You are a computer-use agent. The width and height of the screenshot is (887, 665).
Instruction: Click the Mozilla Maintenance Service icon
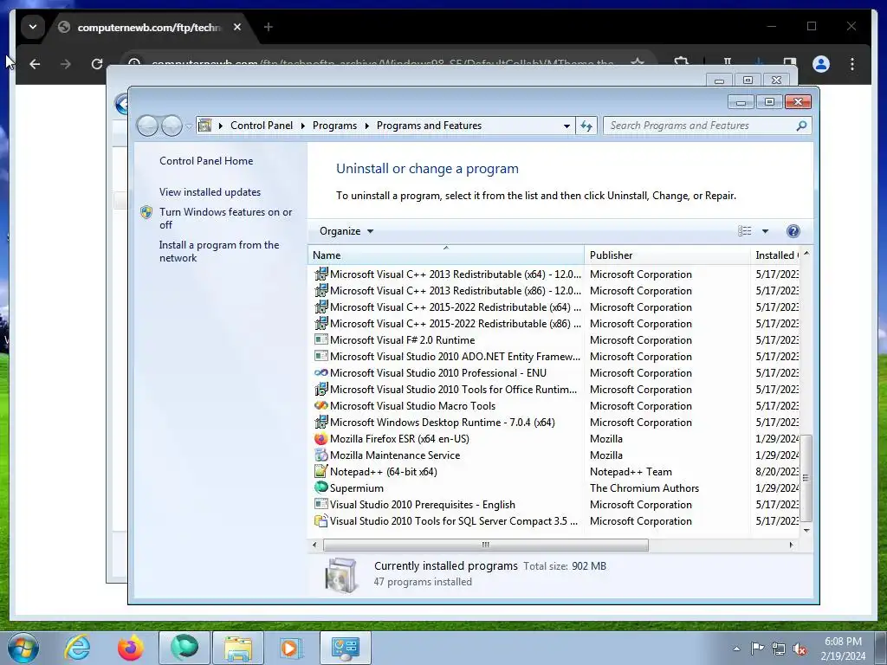coord(320,455)
